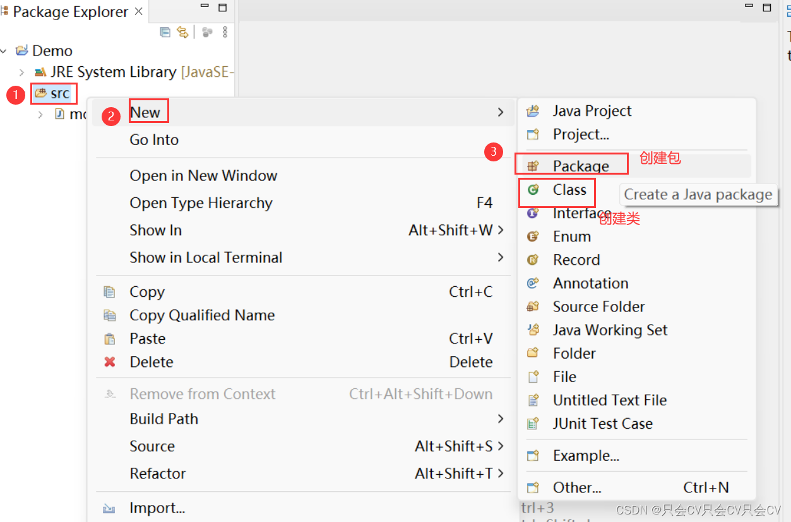
Task: Select Open Type Hierarchy from context menu
Action: pyautogui.click(x=200, y=202)
